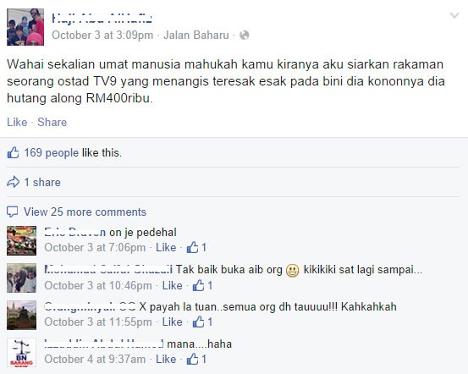Click the smiley emoticon in the comment
Screen dimensions: 468x374
293,271
